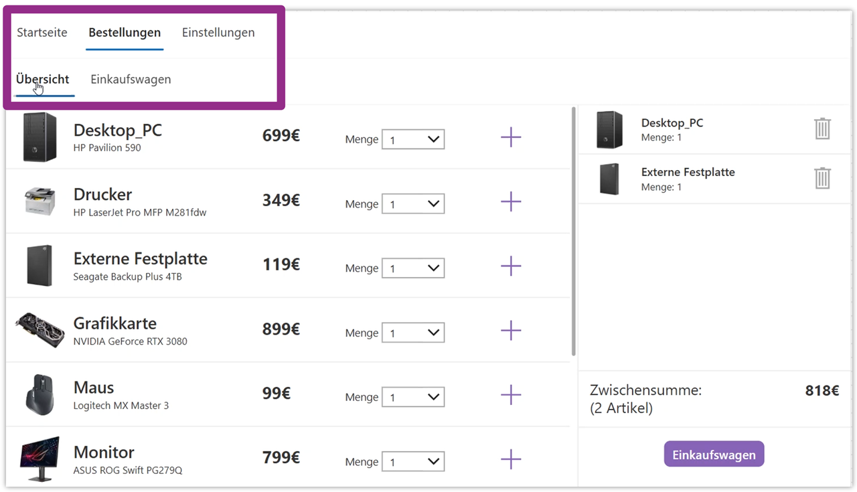Switch to the Startseite tab
This screenshot has width=857, height=492.
pos(42,33)
